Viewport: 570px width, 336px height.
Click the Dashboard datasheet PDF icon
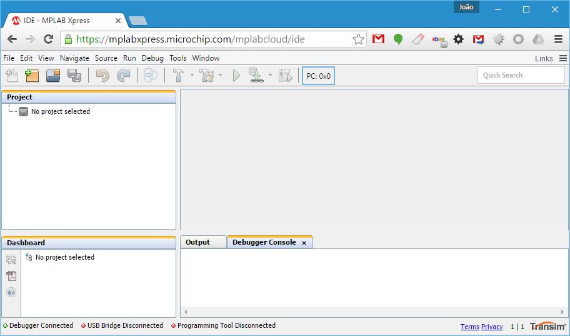click(x=11, y=276)
